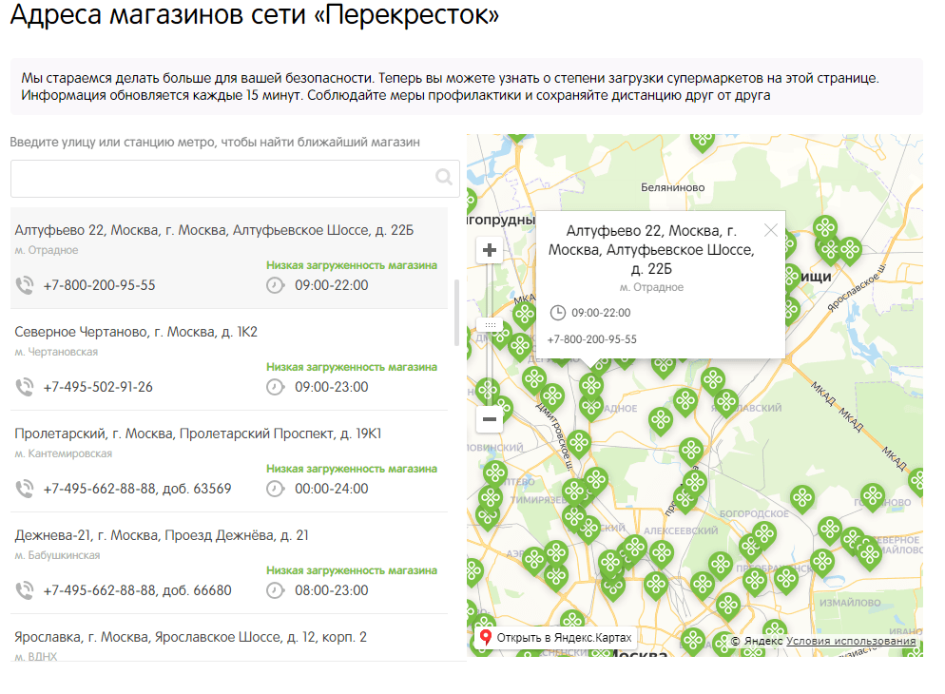
Task: Click the red Yandex Maps pin icon
Action: coord(485,637)
